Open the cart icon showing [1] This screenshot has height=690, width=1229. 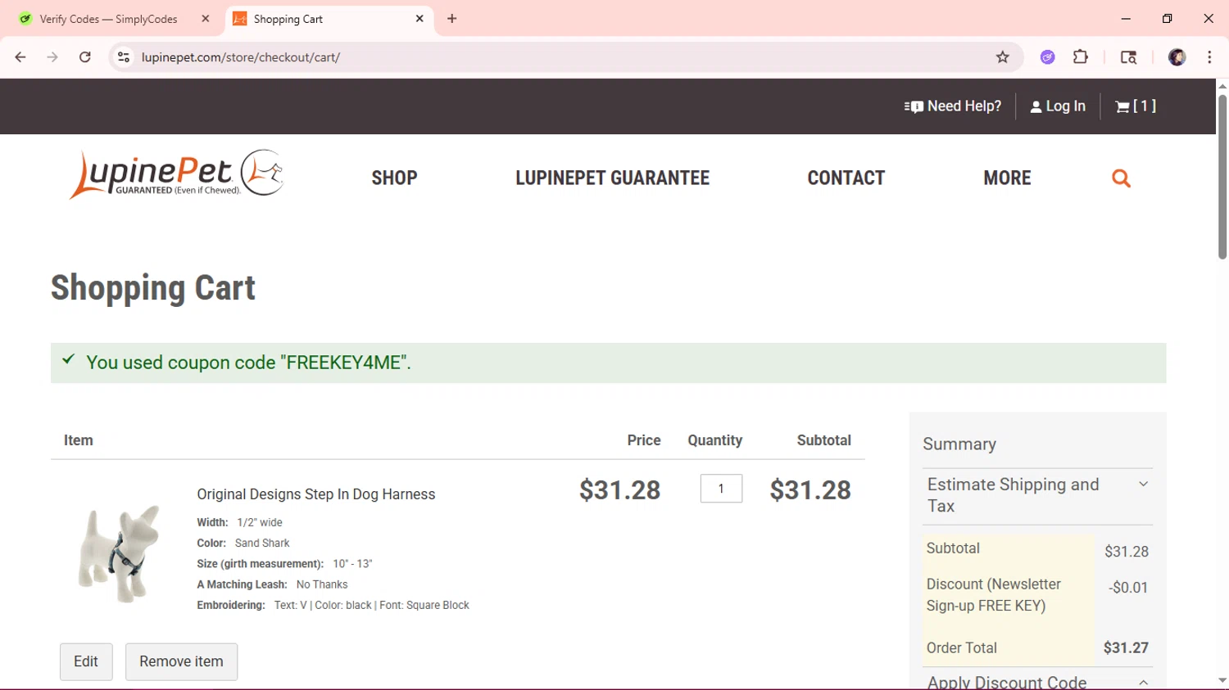pyautogui.click(x=1136, y=106)
